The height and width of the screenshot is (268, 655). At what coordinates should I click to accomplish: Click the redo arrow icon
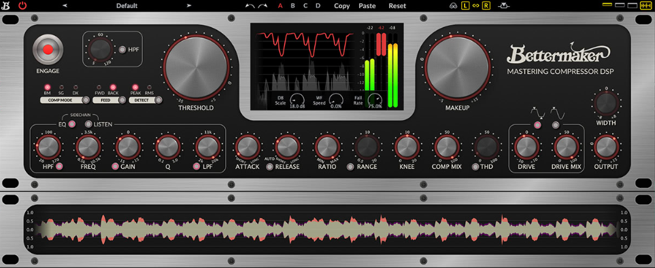pos(263,6)
